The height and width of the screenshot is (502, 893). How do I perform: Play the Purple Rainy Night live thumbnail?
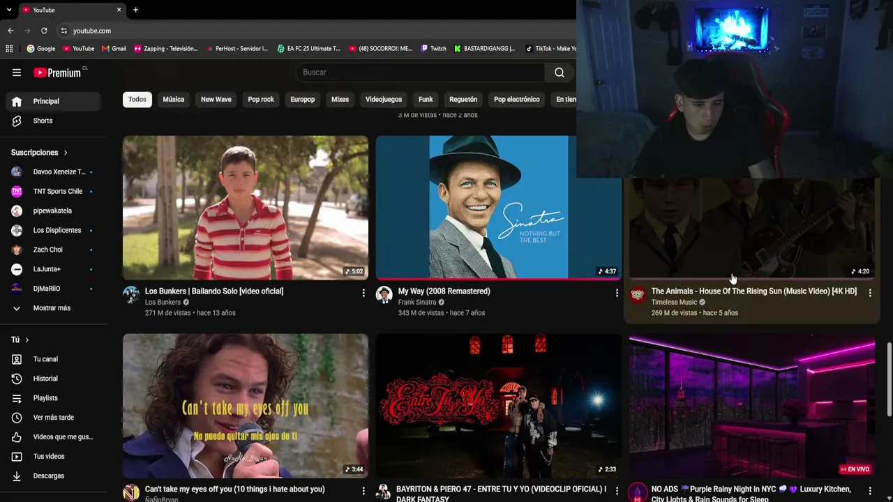pos(752,406)
